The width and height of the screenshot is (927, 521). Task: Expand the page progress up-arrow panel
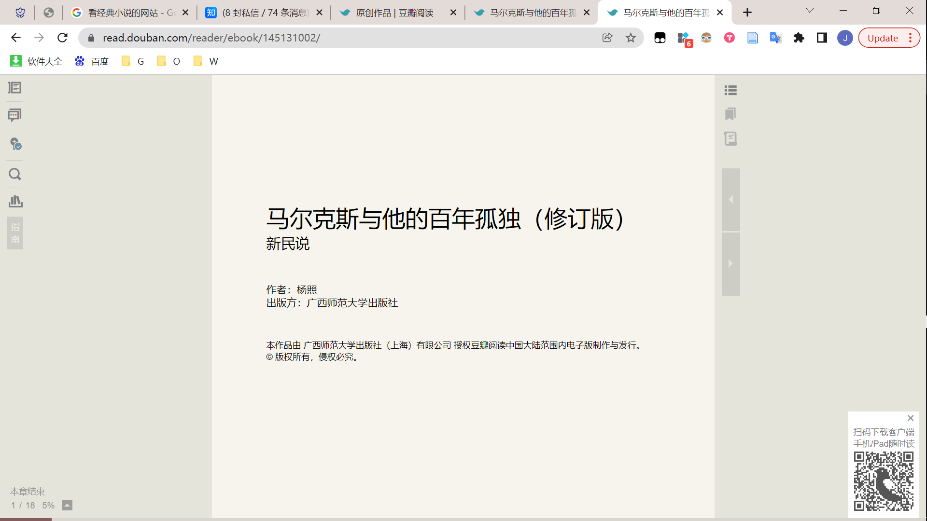click(67, 506)
